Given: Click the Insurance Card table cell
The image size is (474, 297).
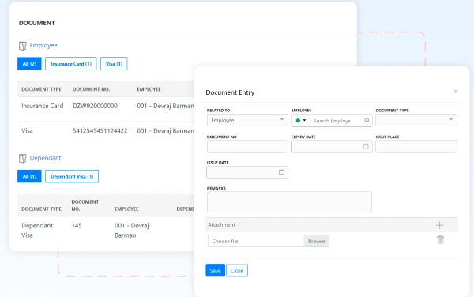Looking at the screenshot, I should click(43, 106).
